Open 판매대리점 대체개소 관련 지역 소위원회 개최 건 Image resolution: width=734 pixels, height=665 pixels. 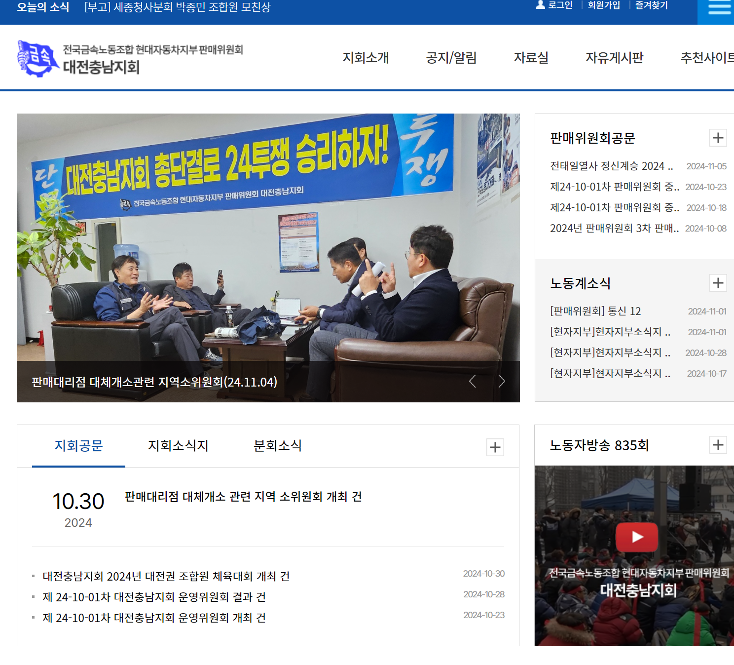(243, 497)
